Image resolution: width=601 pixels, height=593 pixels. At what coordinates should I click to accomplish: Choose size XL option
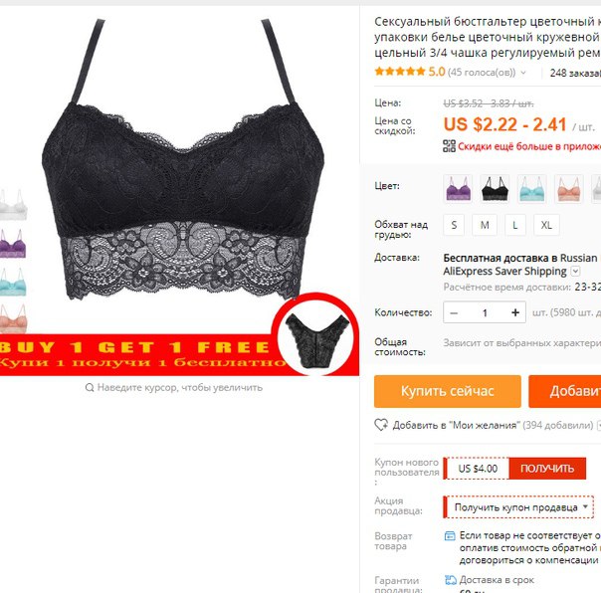point(546,225)
